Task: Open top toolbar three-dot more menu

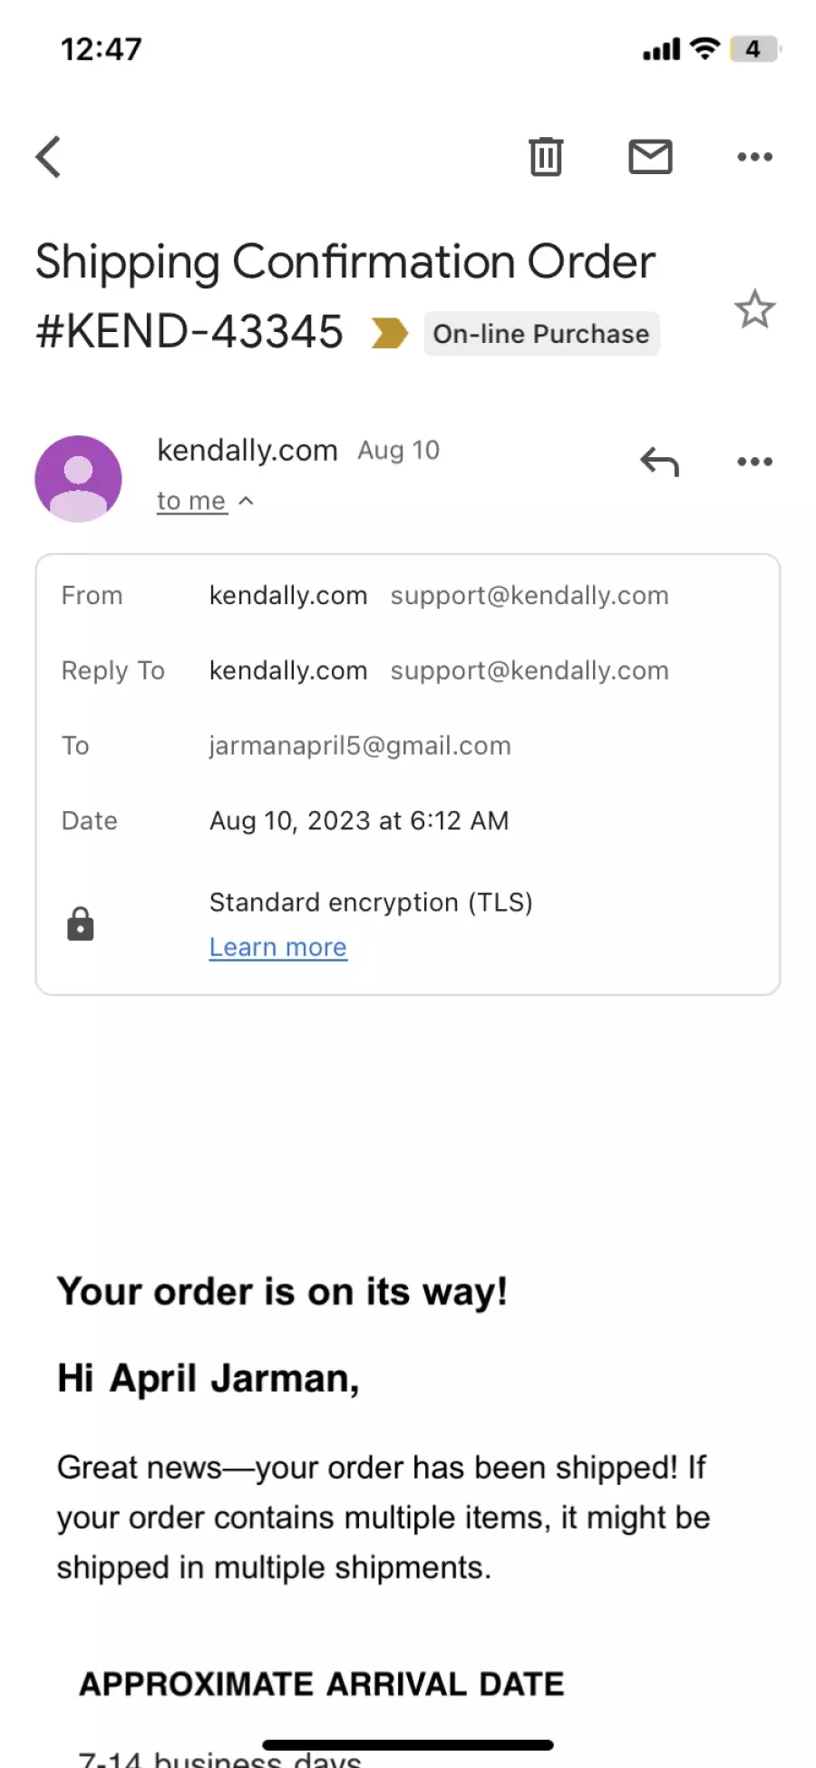Action: click(754, 157)
